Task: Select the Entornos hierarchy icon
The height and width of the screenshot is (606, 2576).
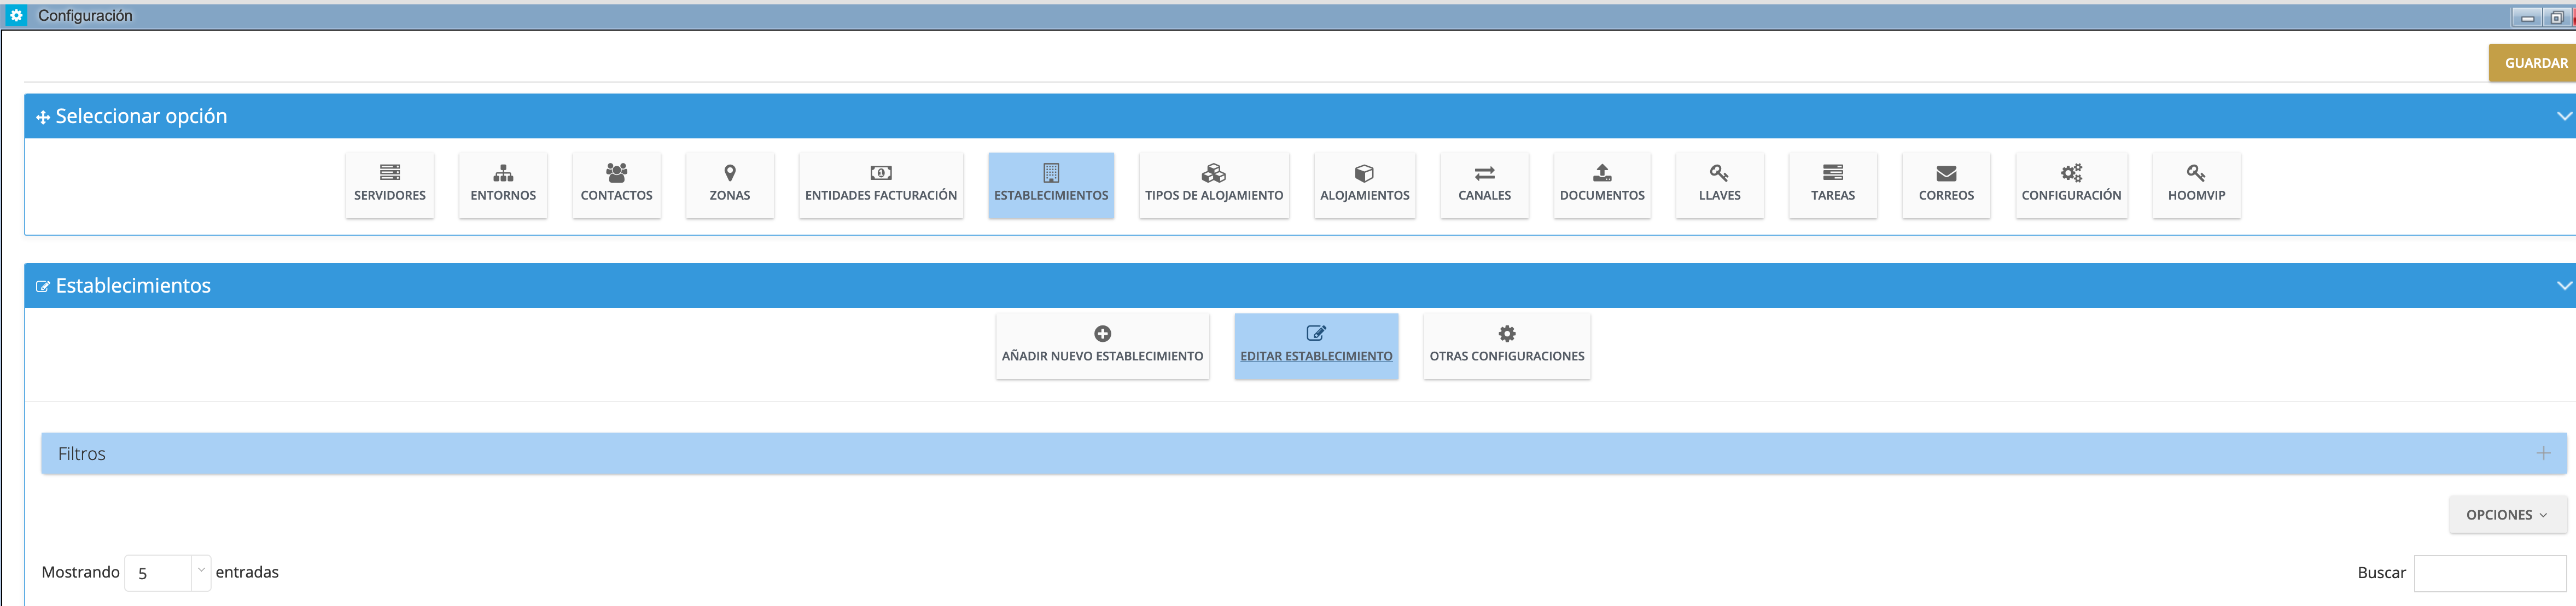Action: pyautogui.click(x=503, y=173)
